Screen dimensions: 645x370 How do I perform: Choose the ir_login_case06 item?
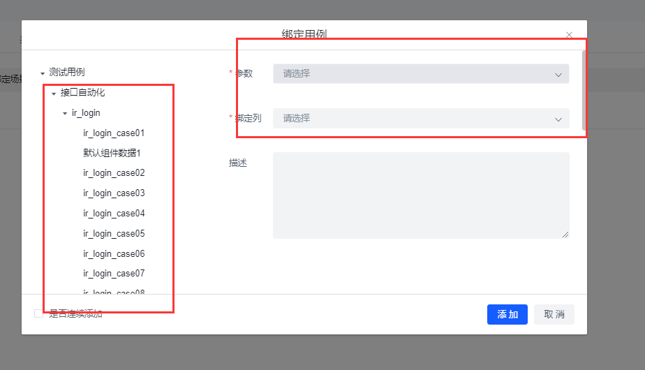click(x=114, y=254)
